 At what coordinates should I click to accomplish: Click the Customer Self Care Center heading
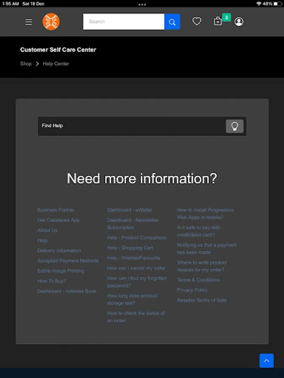(x=58, y=50)
